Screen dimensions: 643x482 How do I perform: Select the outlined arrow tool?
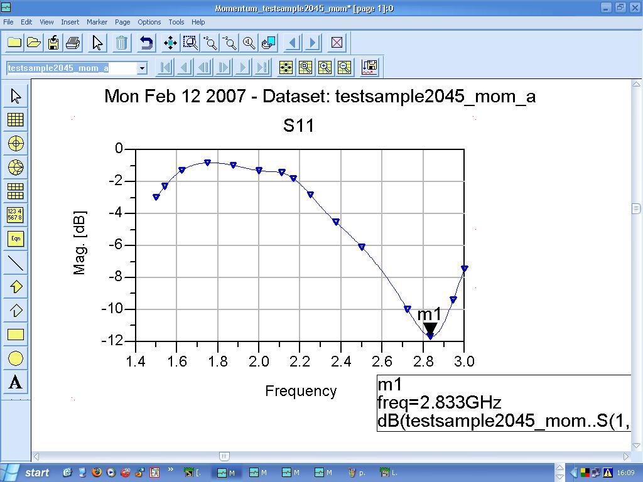click(x=16, y=310)
